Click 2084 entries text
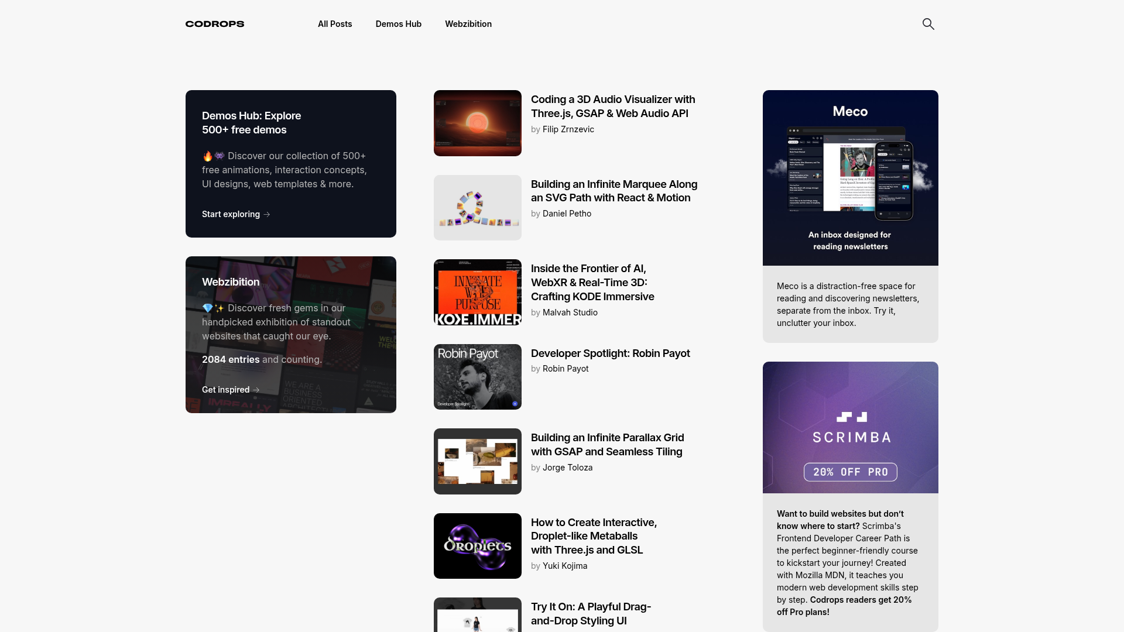This screenshot has height=632, width=1124. [x=231, y=359]
